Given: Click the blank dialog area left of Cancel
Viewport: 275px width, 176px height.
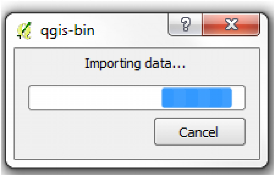Looking at the screenshot, I should (84, 132).
